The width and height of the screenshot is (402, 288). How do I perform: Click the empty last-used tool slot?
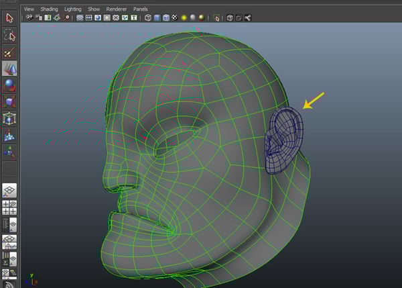pos(9,169)
